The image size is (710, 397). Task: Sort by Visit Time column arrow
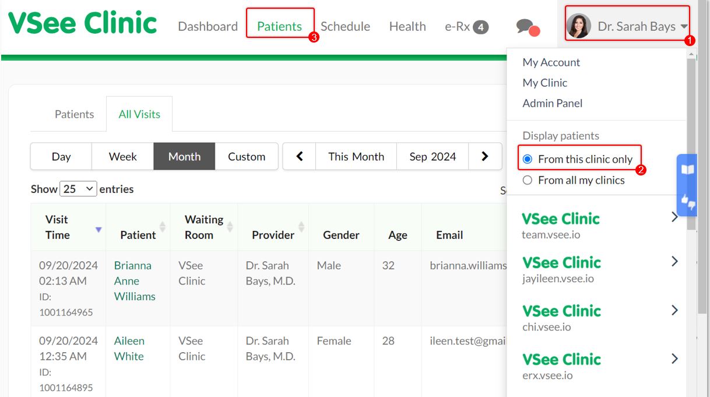tap(99, 229)
